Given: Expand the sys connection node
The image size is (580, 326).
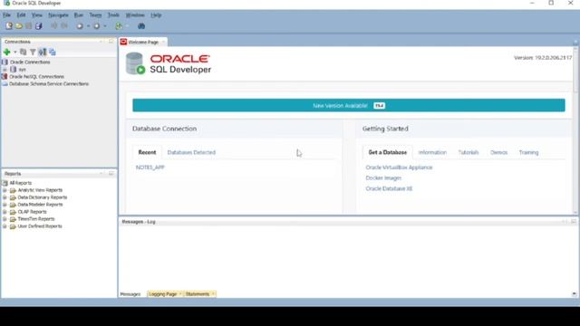Looking at the screenshot, I should [x=5, y=70].
